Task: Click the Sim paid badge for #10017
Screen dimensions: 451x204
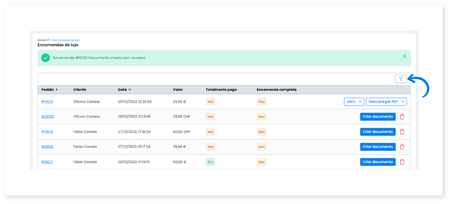Action: coord(210,162)
